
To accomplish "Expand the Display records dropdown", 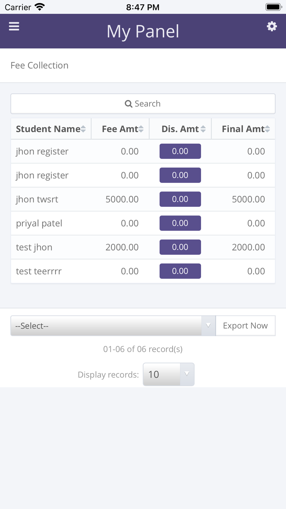I will (x=168, y=374).
